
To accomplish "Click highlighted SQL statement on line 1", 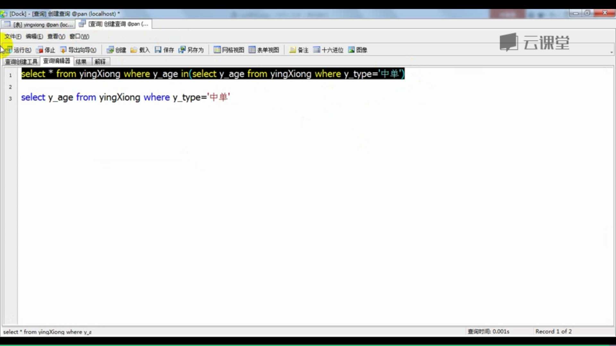I will click(x=213, y=74).
